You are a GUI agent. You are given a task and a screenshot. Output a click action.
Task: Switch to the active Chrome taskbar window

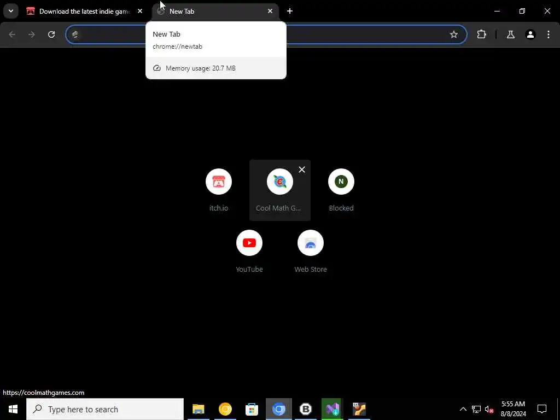[x=278, y=409]
